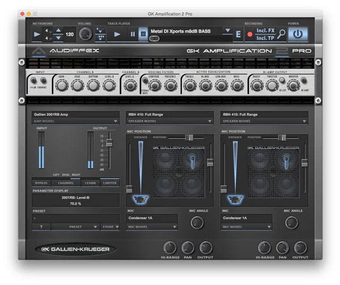Select the Dual channel mode

click(66, 175)
